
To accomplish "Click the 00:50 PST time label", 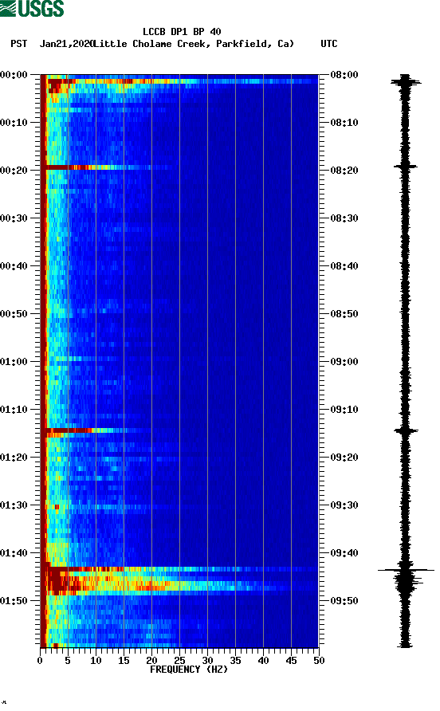I will tap(14, 314).
